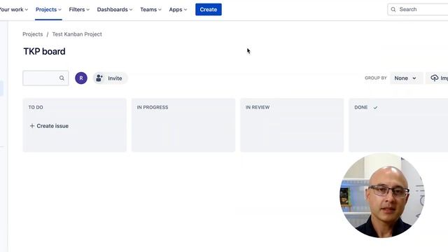Click the top Search field
Viewport: 448px width, 252px height.
tap(418, 9)
